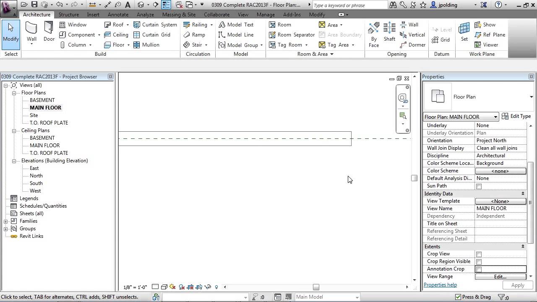Image resolution: width=537 pixels, height=302 pixels.
Task: Open the Help question mark icon
Action: 498,5
